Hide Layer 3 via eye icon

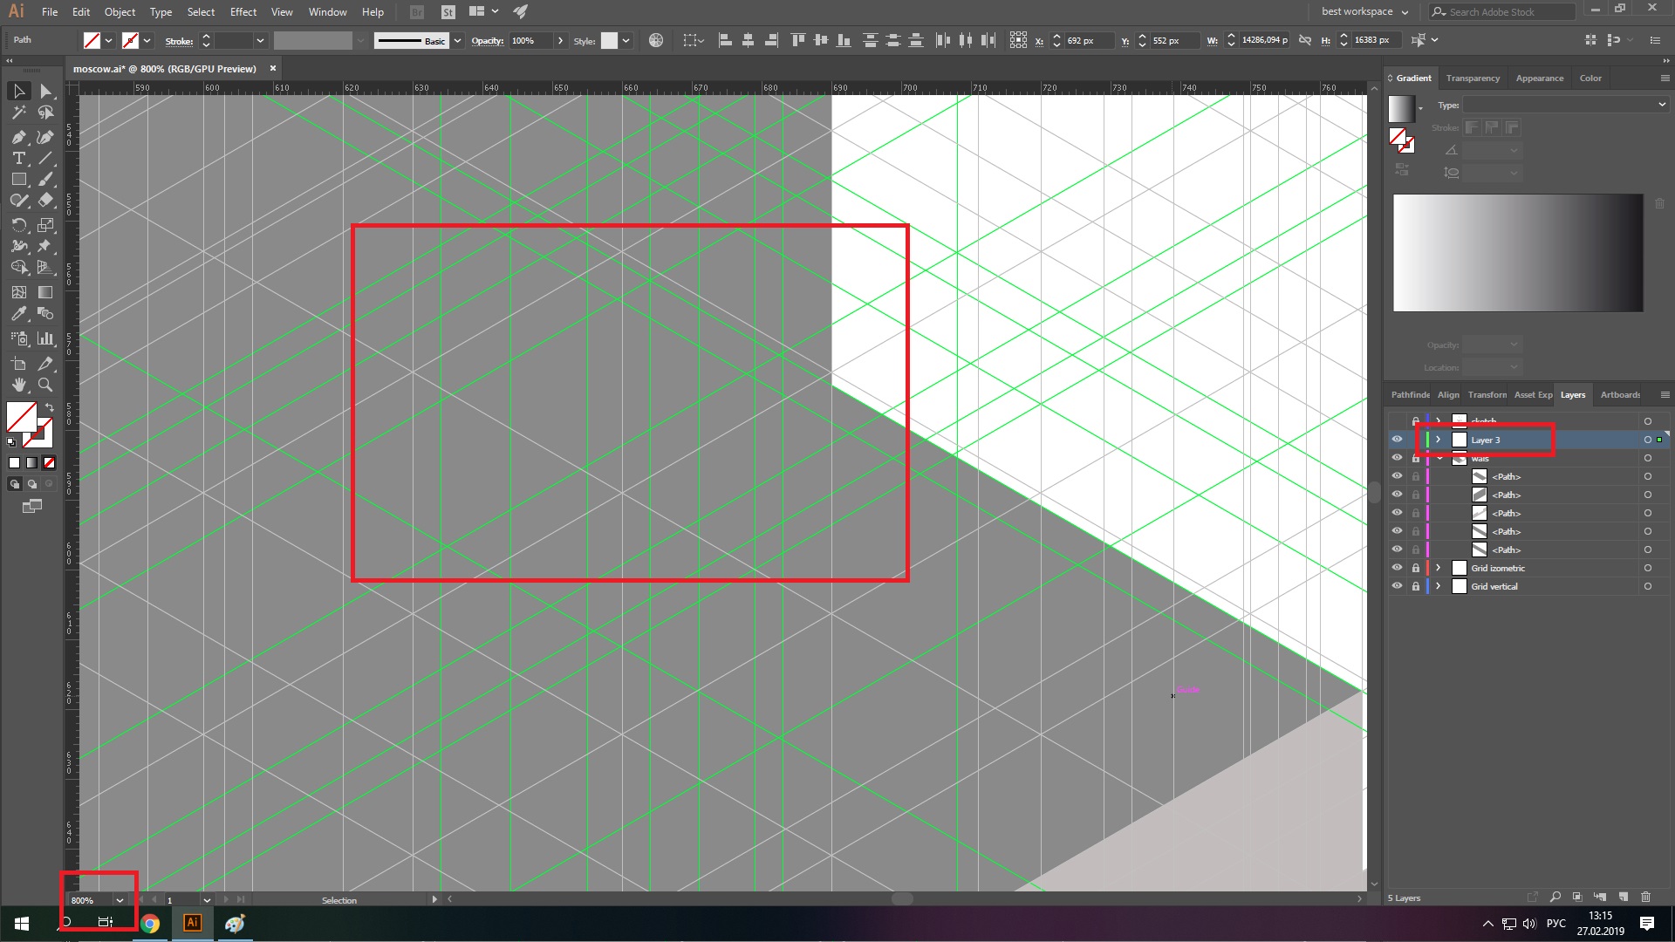tap(1397, 440)
